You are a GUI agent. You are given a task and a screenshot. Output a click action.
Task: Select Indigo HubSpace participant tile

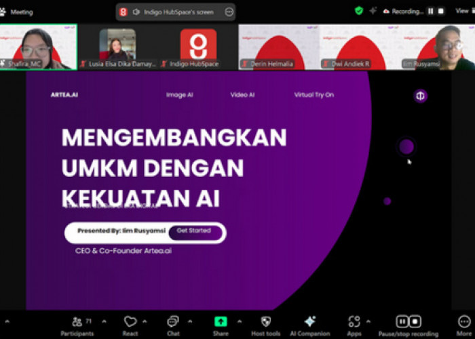pos(198,47)
